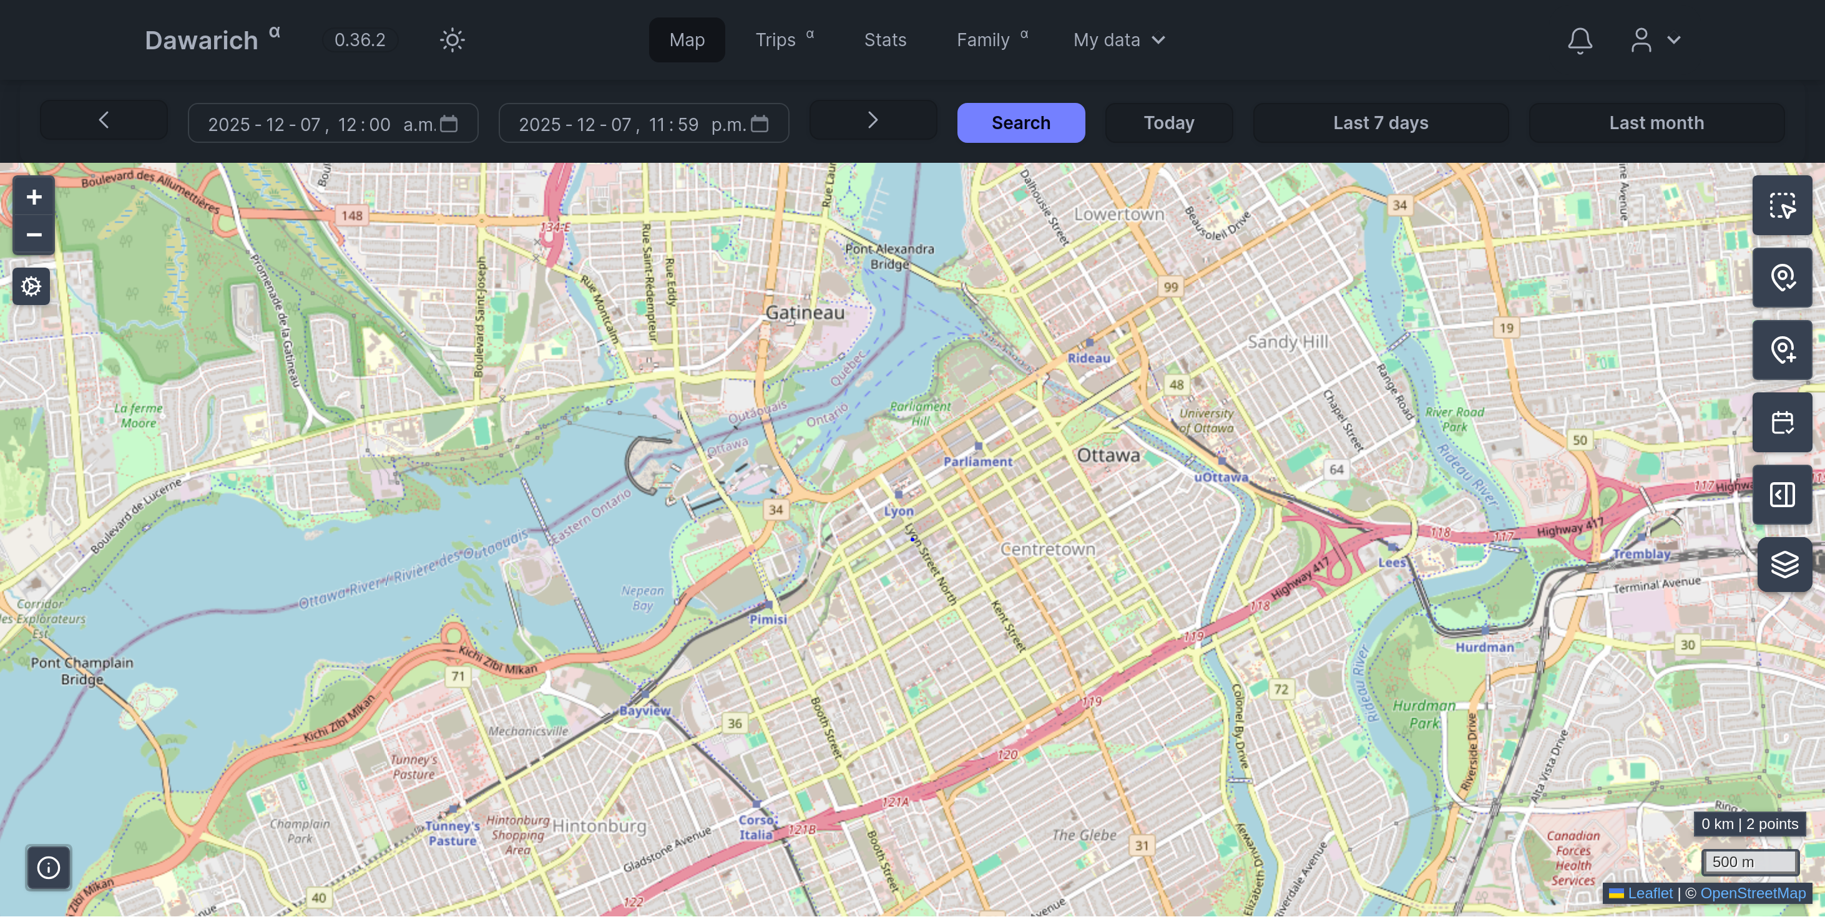
Task: Toggle visits pin-check button on map
Action: click(1782, 278)
